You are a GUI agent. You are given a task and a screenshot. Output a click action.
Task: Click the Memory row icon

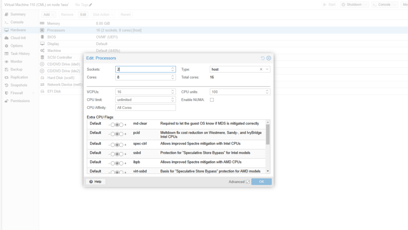(42, 24)
